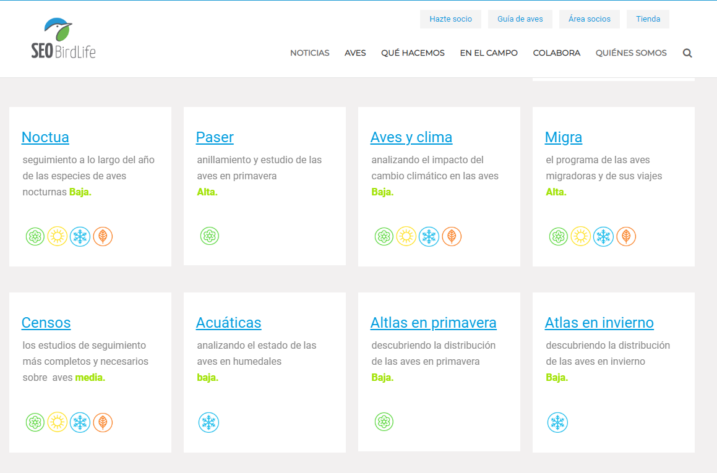Open the NOTICIAS menu
The image size is (717, 473).
(x=309, y=53)
